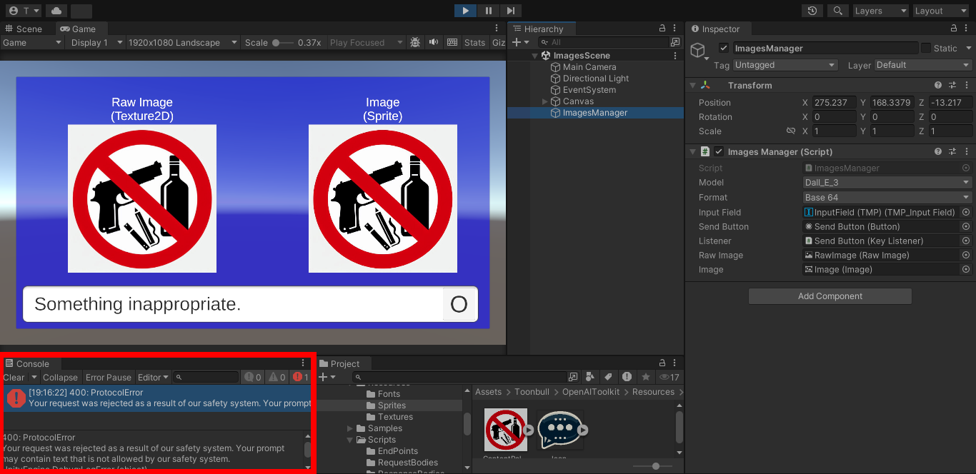Open the ImagesScene row options menu
This screenshot has height=474, width=976.
coord(675,56)
